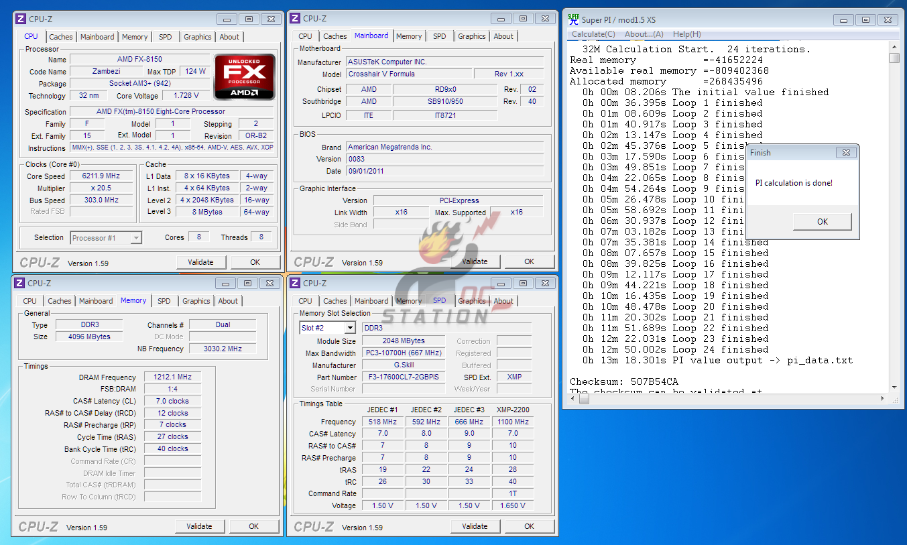Screen dimensions: 907x545
Task: Click Validate in the Memory window
Action: (x=199, y=526)
